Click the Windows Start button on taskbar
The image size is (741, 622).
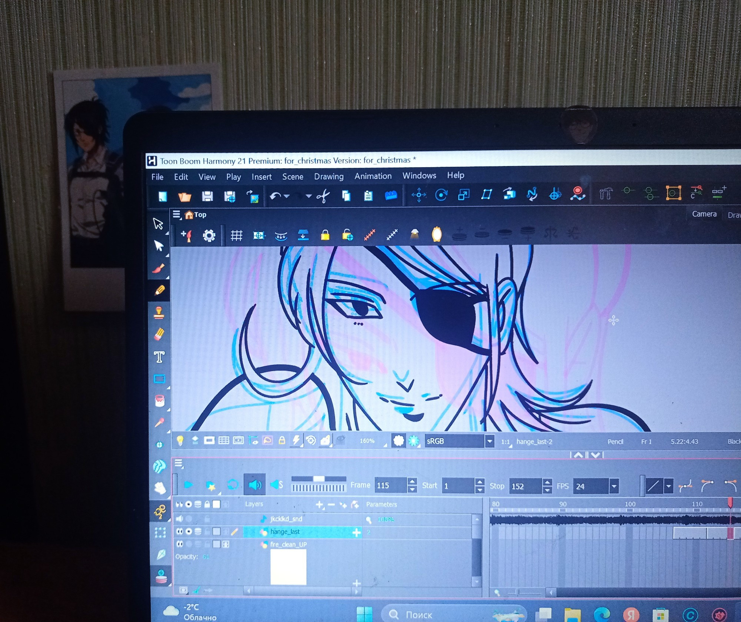coord(364,614)
